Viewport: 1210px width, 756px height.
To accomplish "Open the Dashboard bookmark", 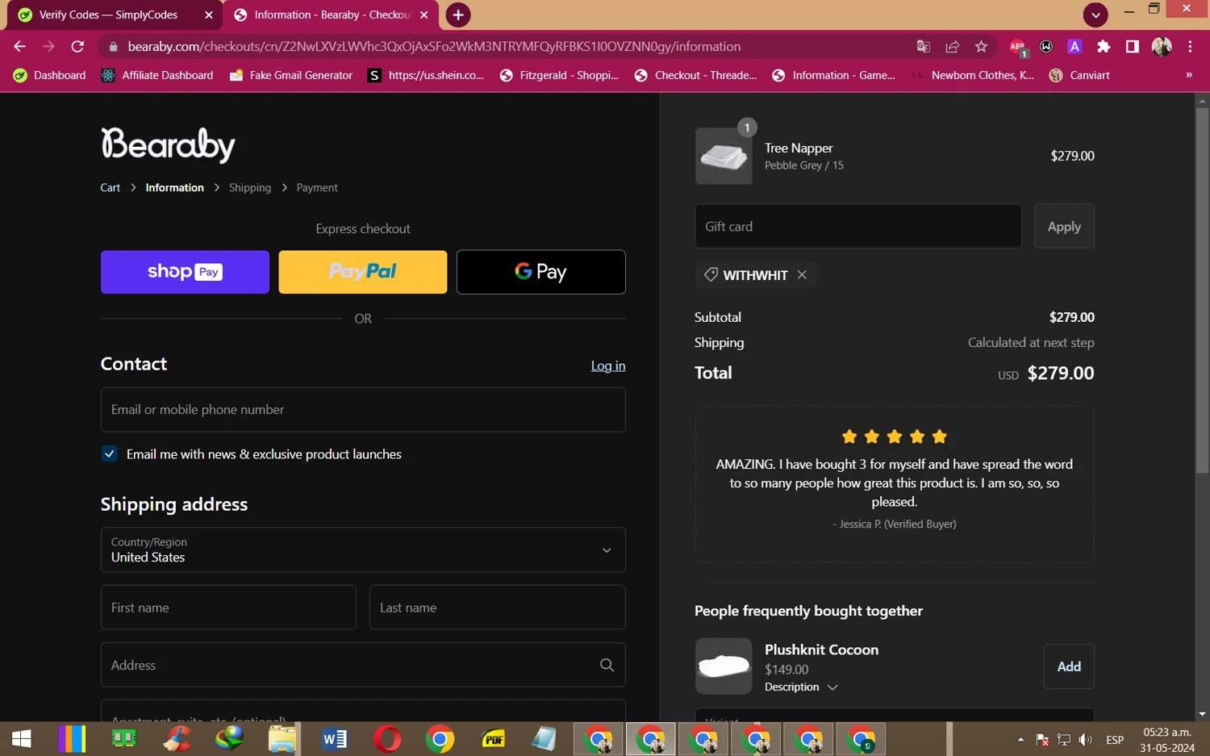I will (49, 75).
